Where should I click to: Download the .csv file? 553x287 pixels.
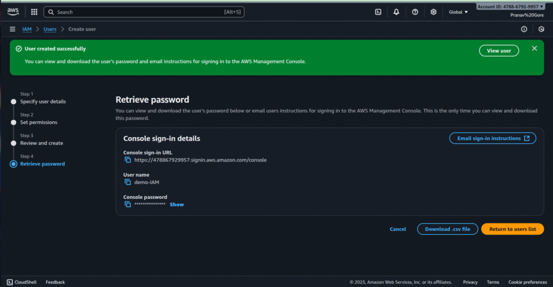click(x=447, y=229)
